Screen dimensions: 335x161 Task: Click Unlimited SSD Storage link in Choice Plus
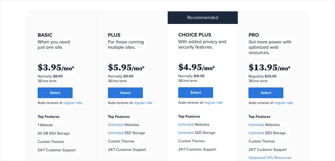coord(186,133)
